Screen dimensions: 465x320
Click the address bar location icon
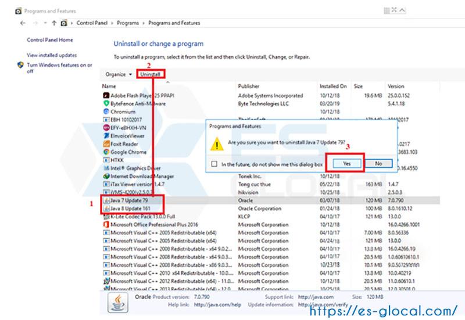pyautogui.click(x=64, y=23)
